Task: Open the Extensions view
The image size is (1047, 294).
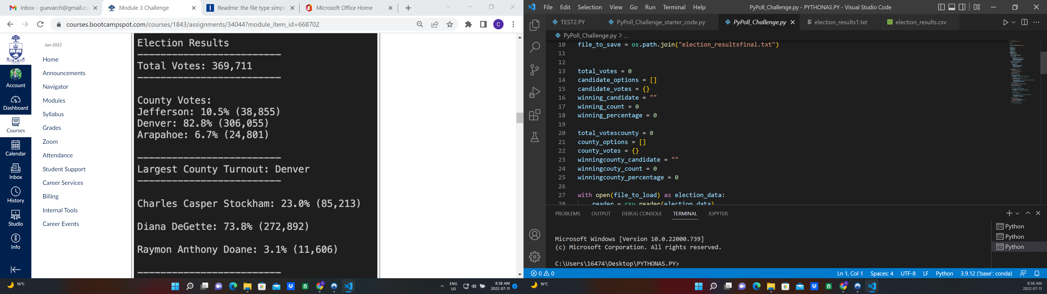Action: tap(534, 115)
